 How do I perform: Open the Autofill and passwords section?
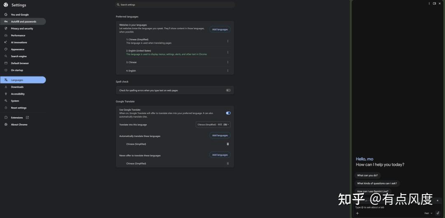point(23,21)
